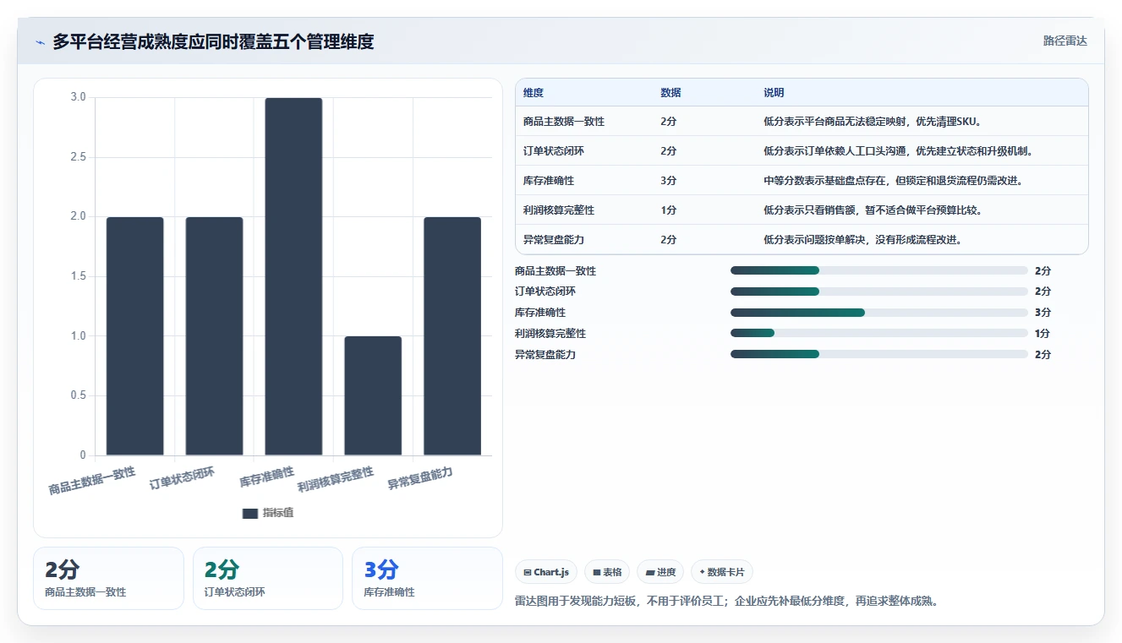The image size is (1122, 643).
Task: Open the 库存准确性 3分 summary card
Action: coord(427,578)
